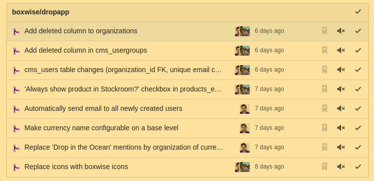374x181 pixels.
Task: Mute 'Replace icons with boxwise icons' thread
Action: click(x=341, y=167)
